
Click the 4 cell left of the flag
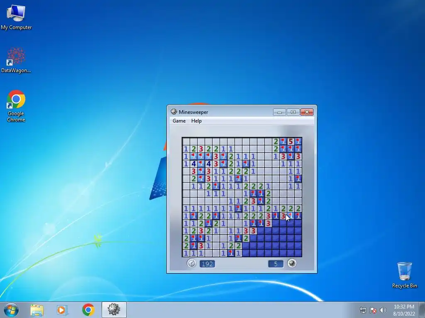tap(193, 164)
